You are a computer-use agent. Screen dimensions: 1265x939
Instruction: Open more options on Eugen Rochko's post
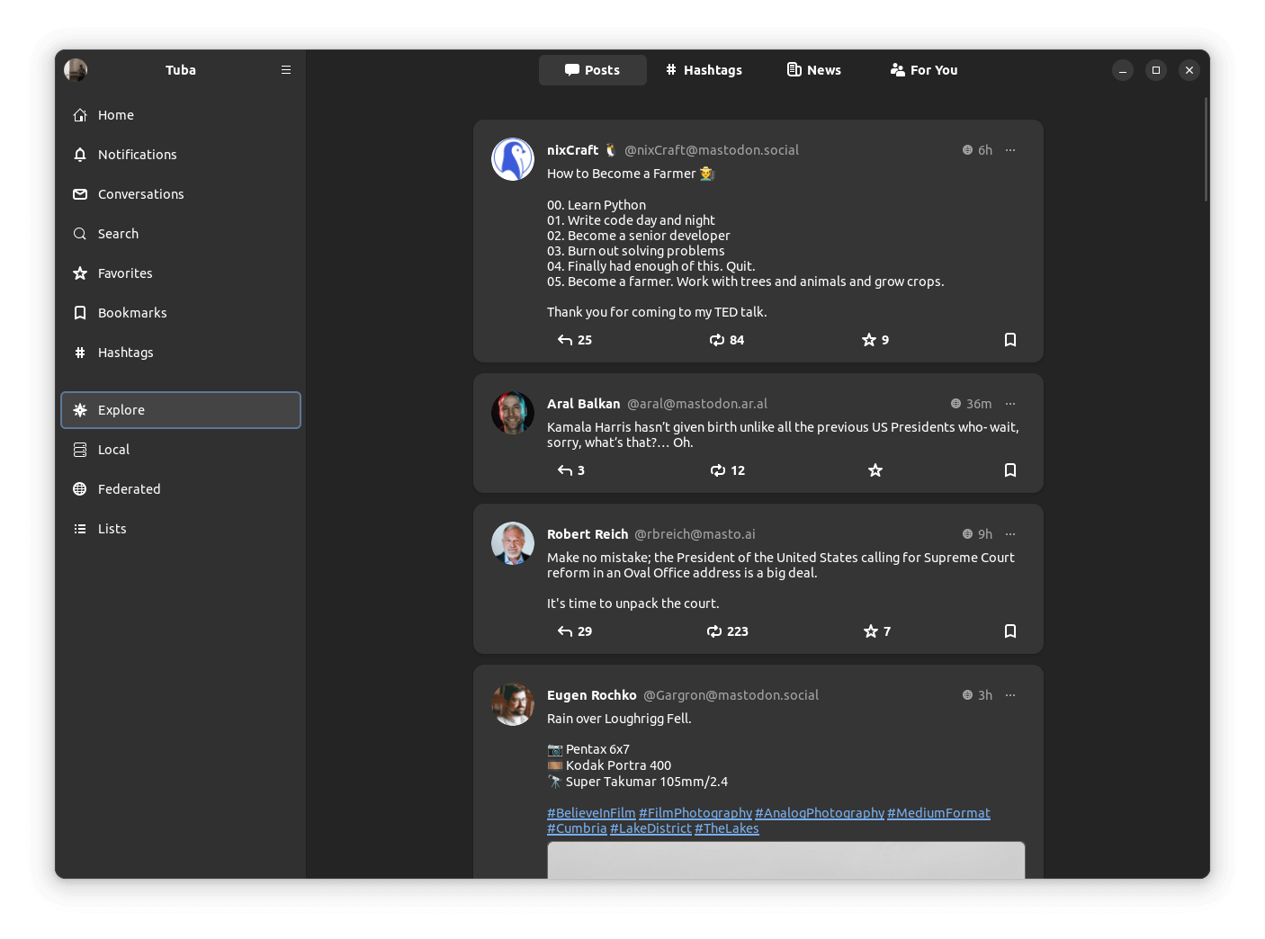[1009, 695]
